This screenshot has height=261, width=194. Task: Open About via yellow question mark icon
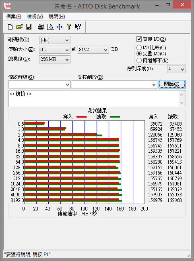[x=69, y=27]
